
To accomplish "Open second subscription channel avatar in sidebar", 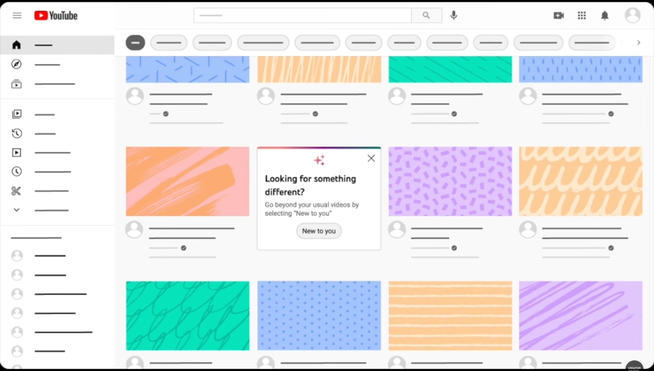I will (17, 275).
